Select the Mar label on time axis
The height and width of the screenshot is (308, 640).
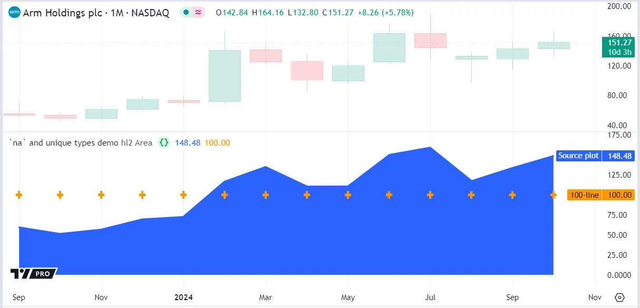[x=266, y=297]
